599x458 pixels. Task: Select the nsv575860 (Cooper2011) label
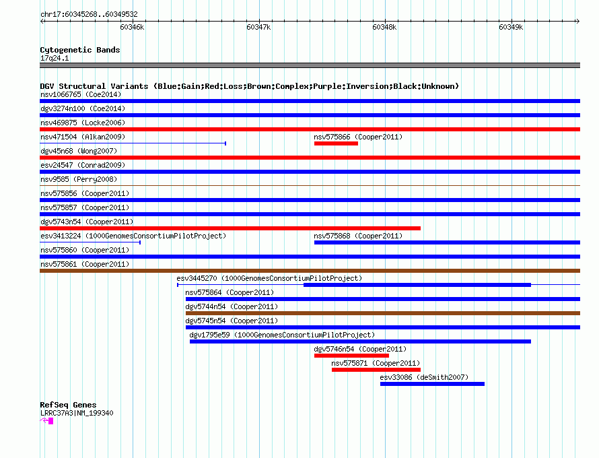click(85, 250)
